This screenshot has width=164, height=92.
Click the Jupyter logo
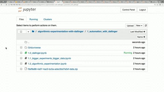click(x=27, y=10)
